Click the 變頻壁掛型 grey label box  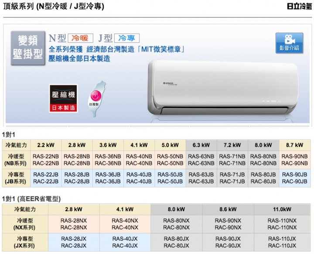coord(28,48)
